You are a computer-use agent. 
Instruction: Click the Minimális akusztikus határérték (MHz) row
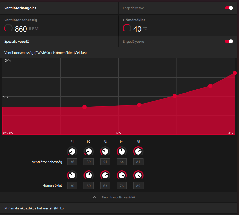pyautogui.click(x=119, y=208)
